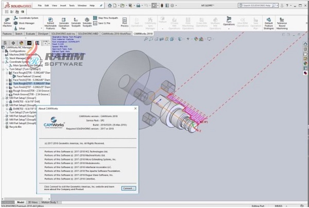Viewport: 309px width, 208px height.
Task: Click the Home icon in the title toolbar
Action: 110,6
